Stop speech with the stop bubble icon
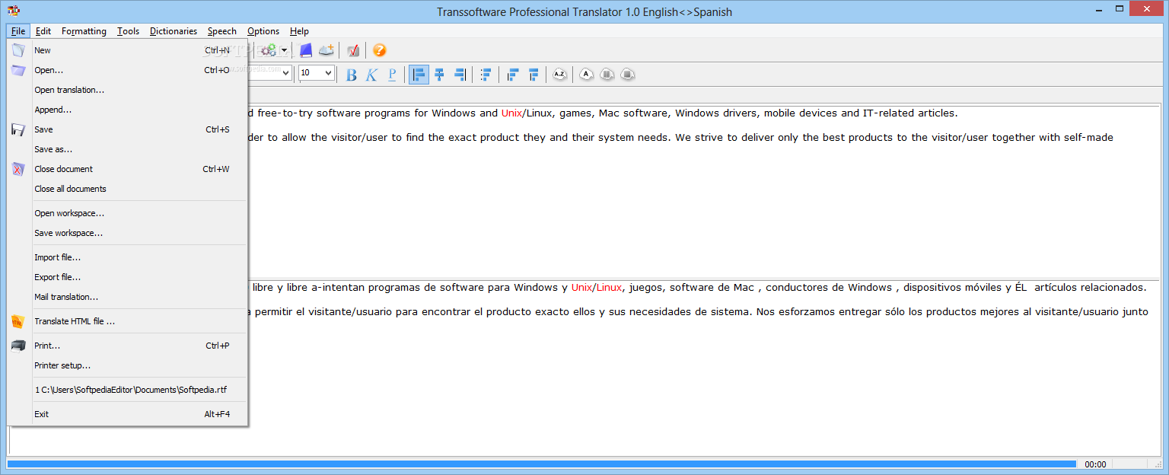1169x475 pixels. [626, 75]
